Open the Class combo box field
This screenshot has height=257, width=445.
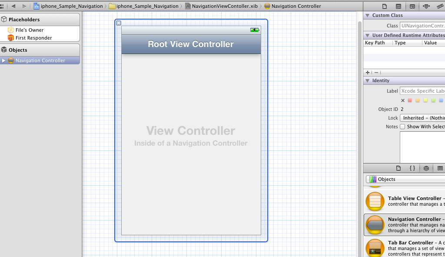click(x=422, y=26)
